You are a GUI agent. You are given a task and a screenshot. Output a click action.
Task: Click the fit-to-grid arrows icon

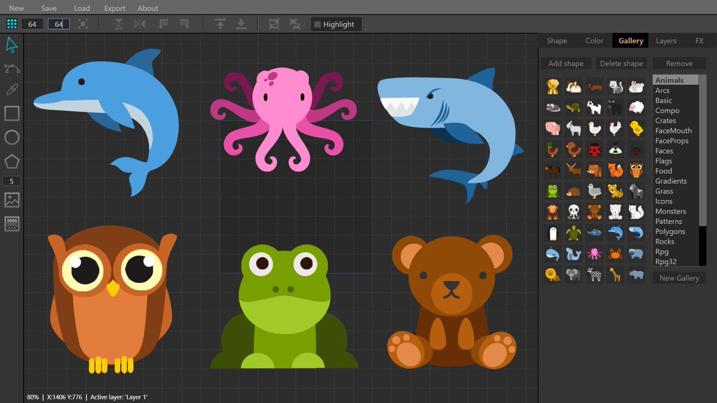(82, 24)
